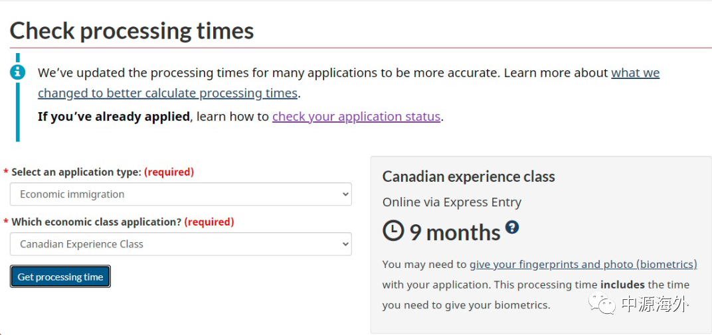Follow the check your application status link

click(356, 117)
